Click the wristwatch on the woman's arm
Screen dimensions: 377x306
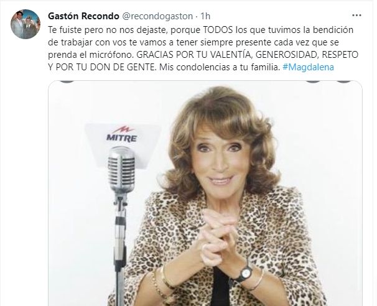(244, 274)
